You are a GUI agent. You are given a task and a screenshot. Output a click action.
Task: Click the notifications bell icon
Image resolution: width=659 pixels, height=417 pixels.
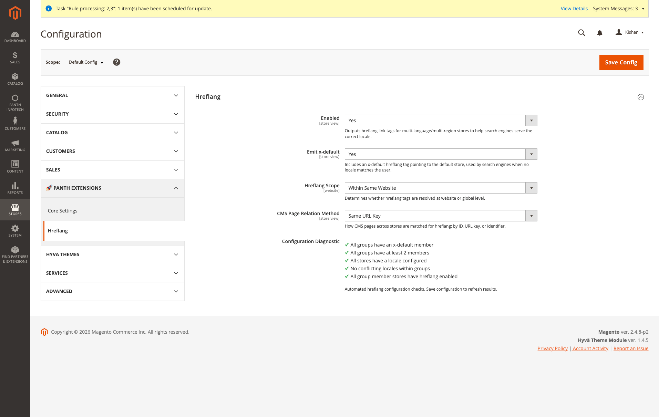tap(599, 33)
